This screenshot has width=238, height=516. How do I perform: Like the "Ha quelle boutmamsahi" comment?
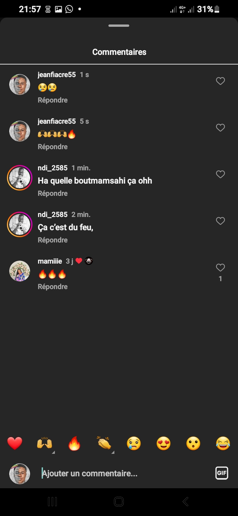220,174
